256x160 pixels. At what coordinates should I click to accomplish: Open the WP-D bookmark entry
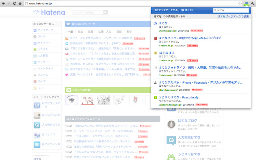click(x=95, y=43)
